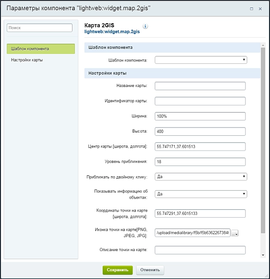Maximize the component parameters dialog
This screenshot has width=270, height=279.
251,9
